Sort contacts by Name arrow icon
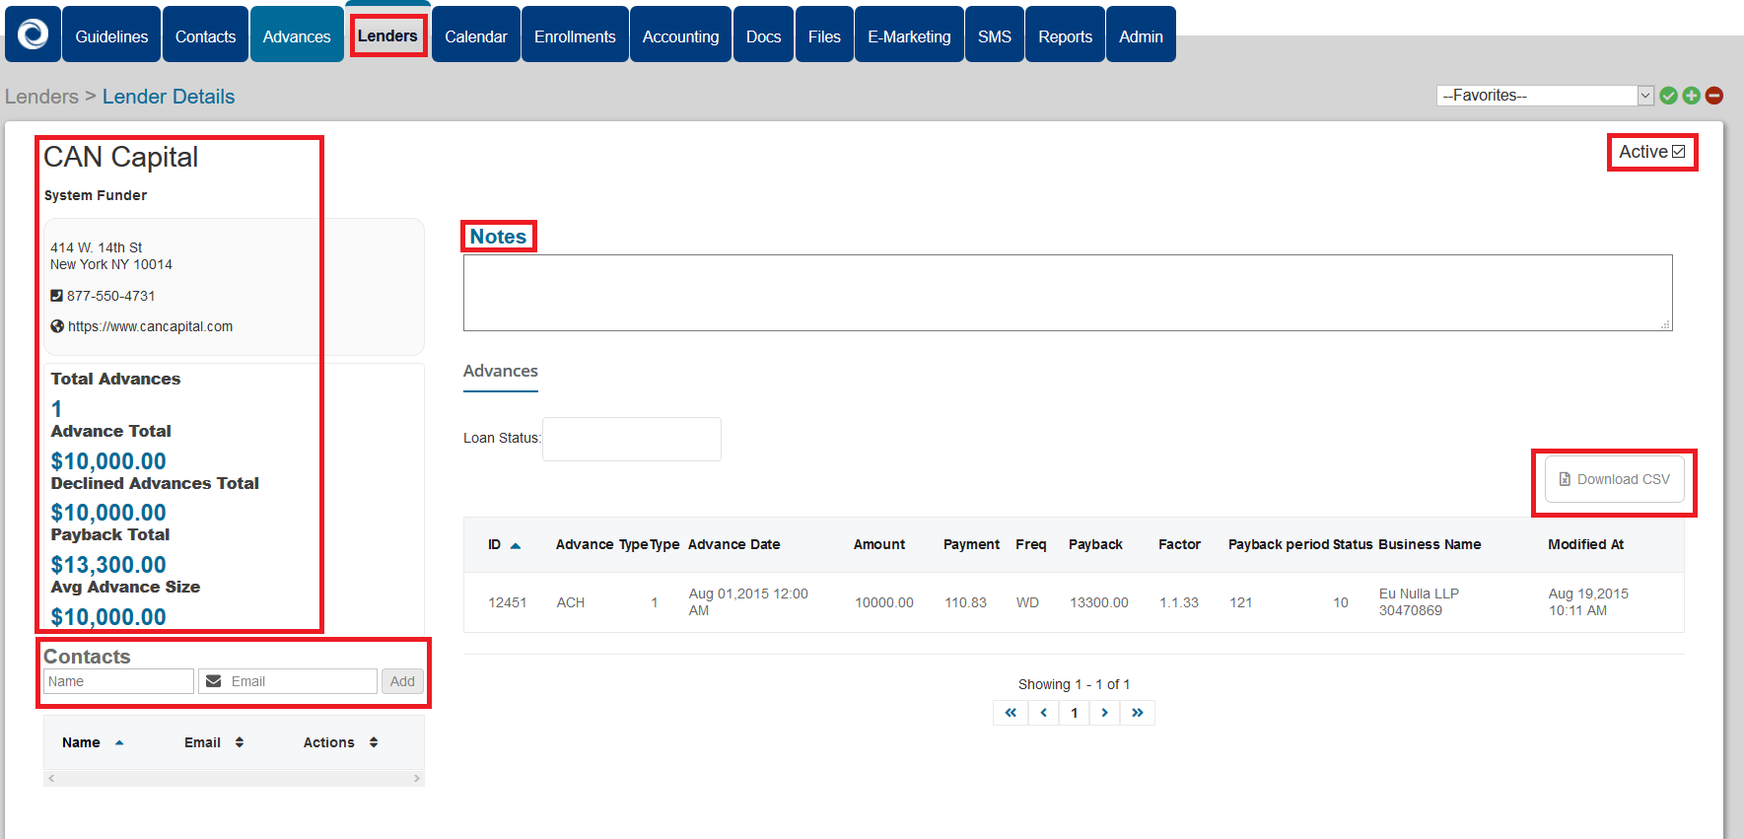This screenshot has height=839, width=1744. tap(119, 742)
